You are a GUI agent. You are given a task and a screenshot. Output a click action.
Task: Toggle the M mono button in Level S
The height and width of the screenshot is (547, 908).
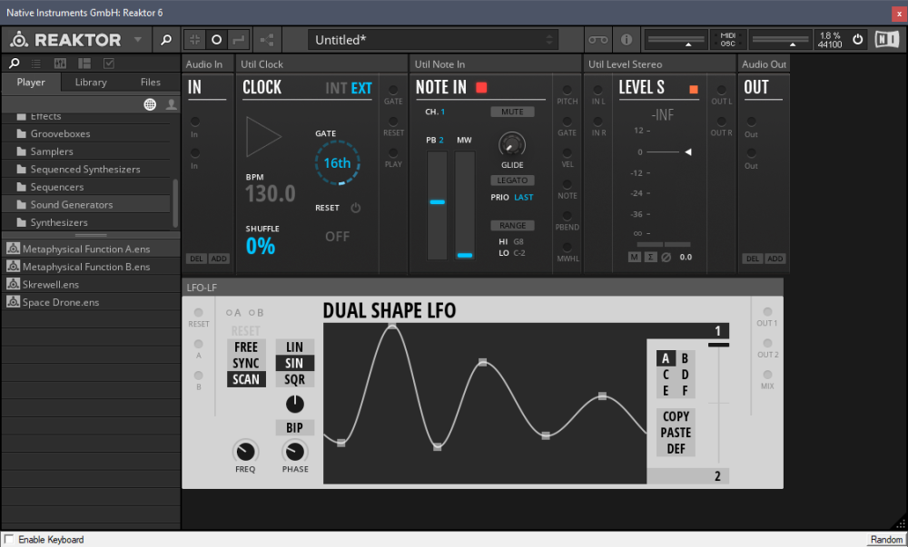tap(635, 257)
